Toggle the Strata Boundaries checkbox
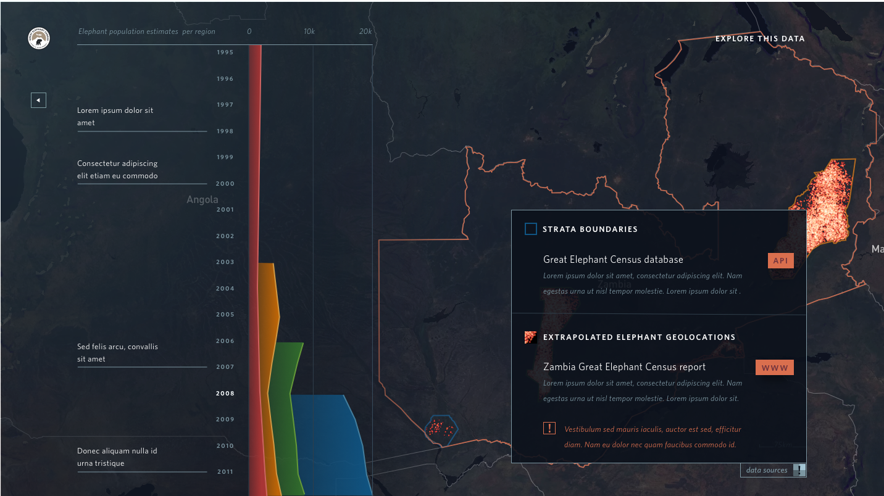 click(530, 229)
